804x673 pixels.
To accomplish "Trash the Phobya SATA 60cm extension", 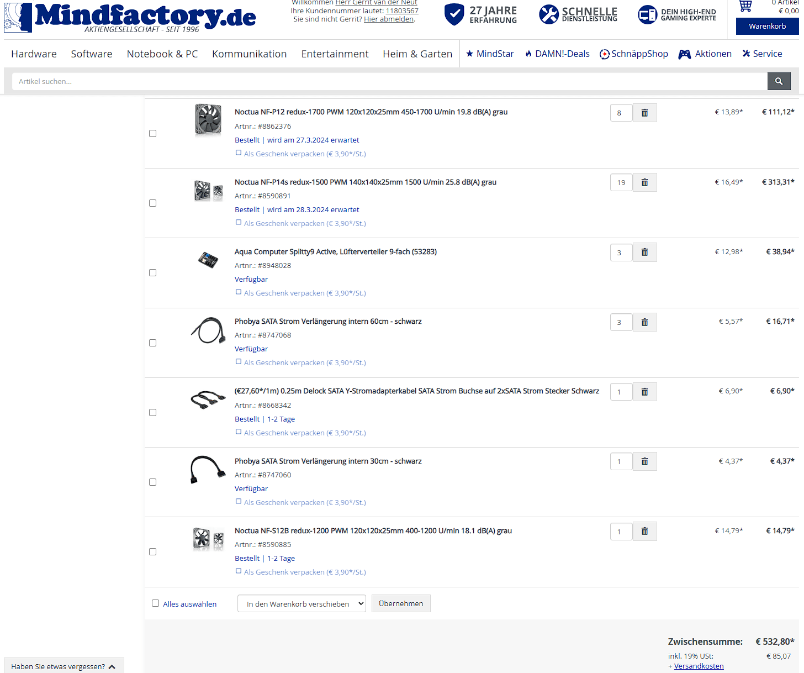I will (644, 322).
